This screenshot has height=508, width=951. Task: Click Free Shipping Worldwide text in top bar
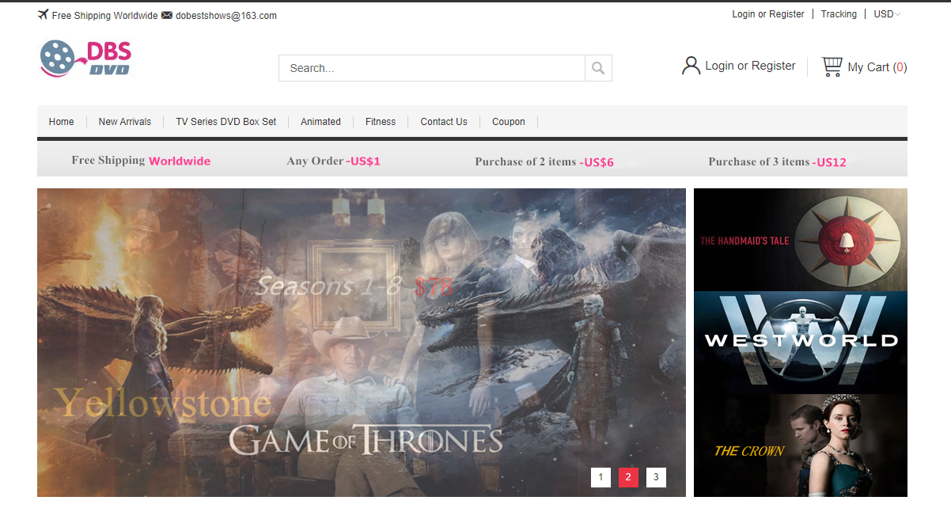pos(105,15)
